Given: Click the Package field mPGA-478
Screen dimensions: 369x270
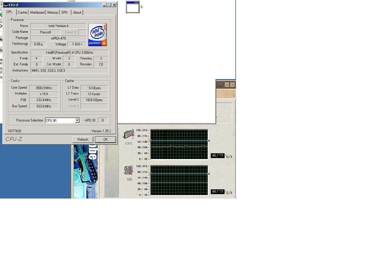Looking at the screenshot, I should (58, 38).
